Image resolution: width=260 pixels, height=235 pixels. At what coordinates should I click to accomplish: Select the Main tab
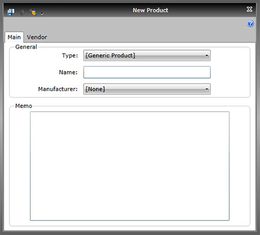coord(14,37)
